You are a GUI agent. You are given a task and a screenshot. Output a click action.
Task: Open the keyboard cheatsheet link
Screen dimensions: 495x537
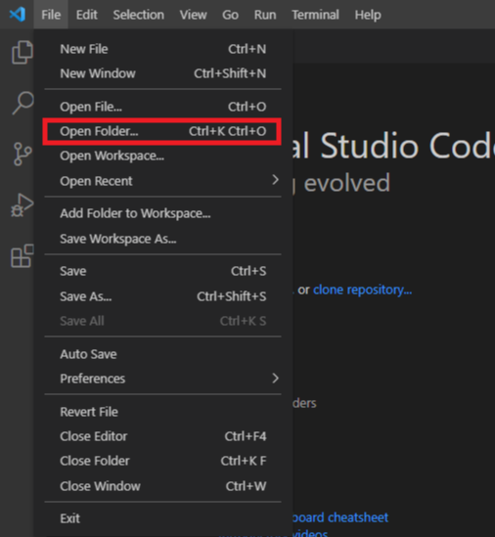339,517
